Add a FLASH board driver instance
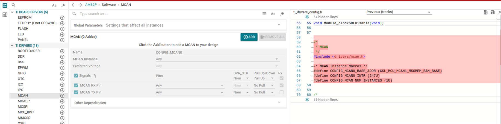This screenshot has height=124, width=501. pos(62,29)
